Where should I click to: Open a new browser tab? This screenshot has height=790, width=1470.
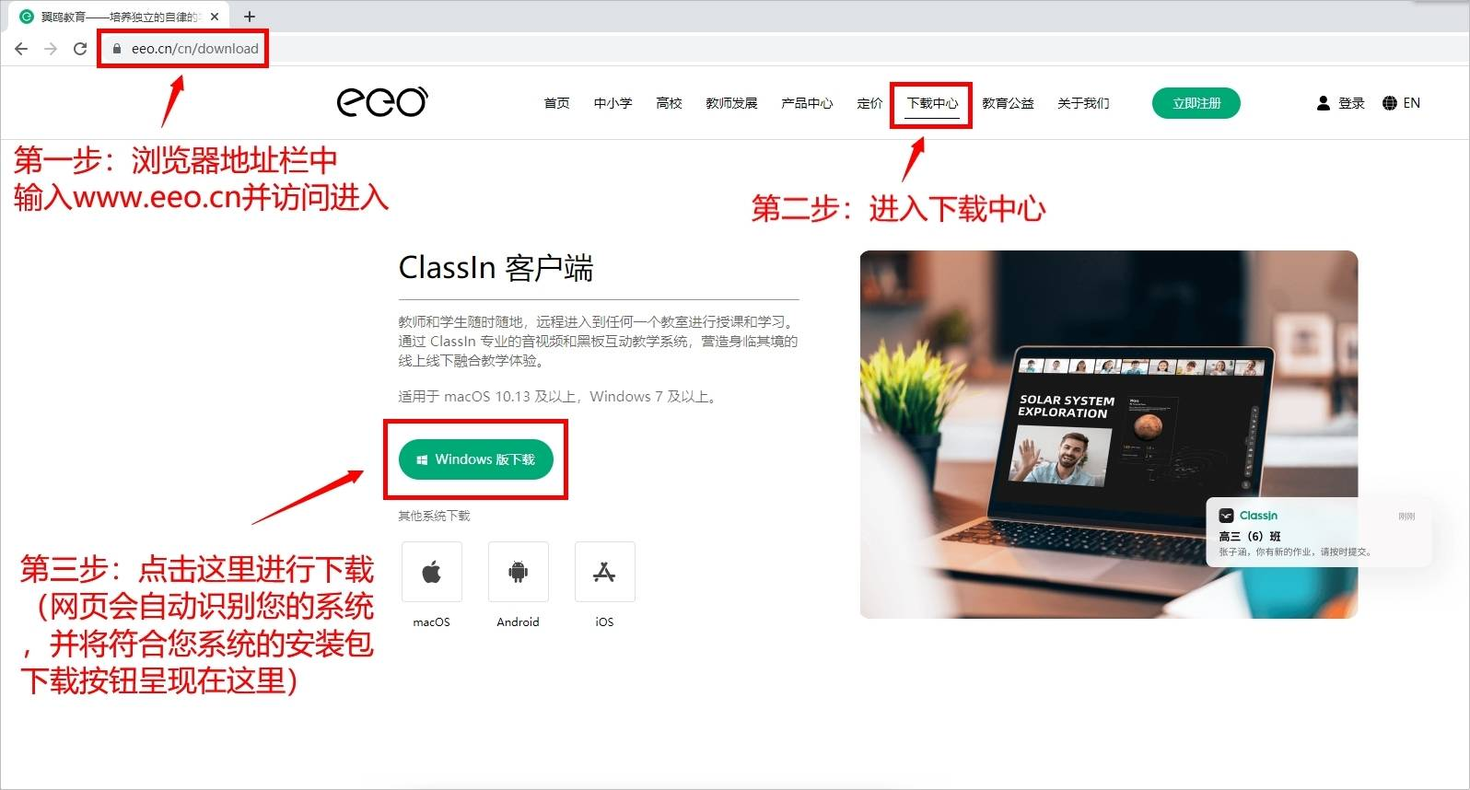tap(249, 17)
